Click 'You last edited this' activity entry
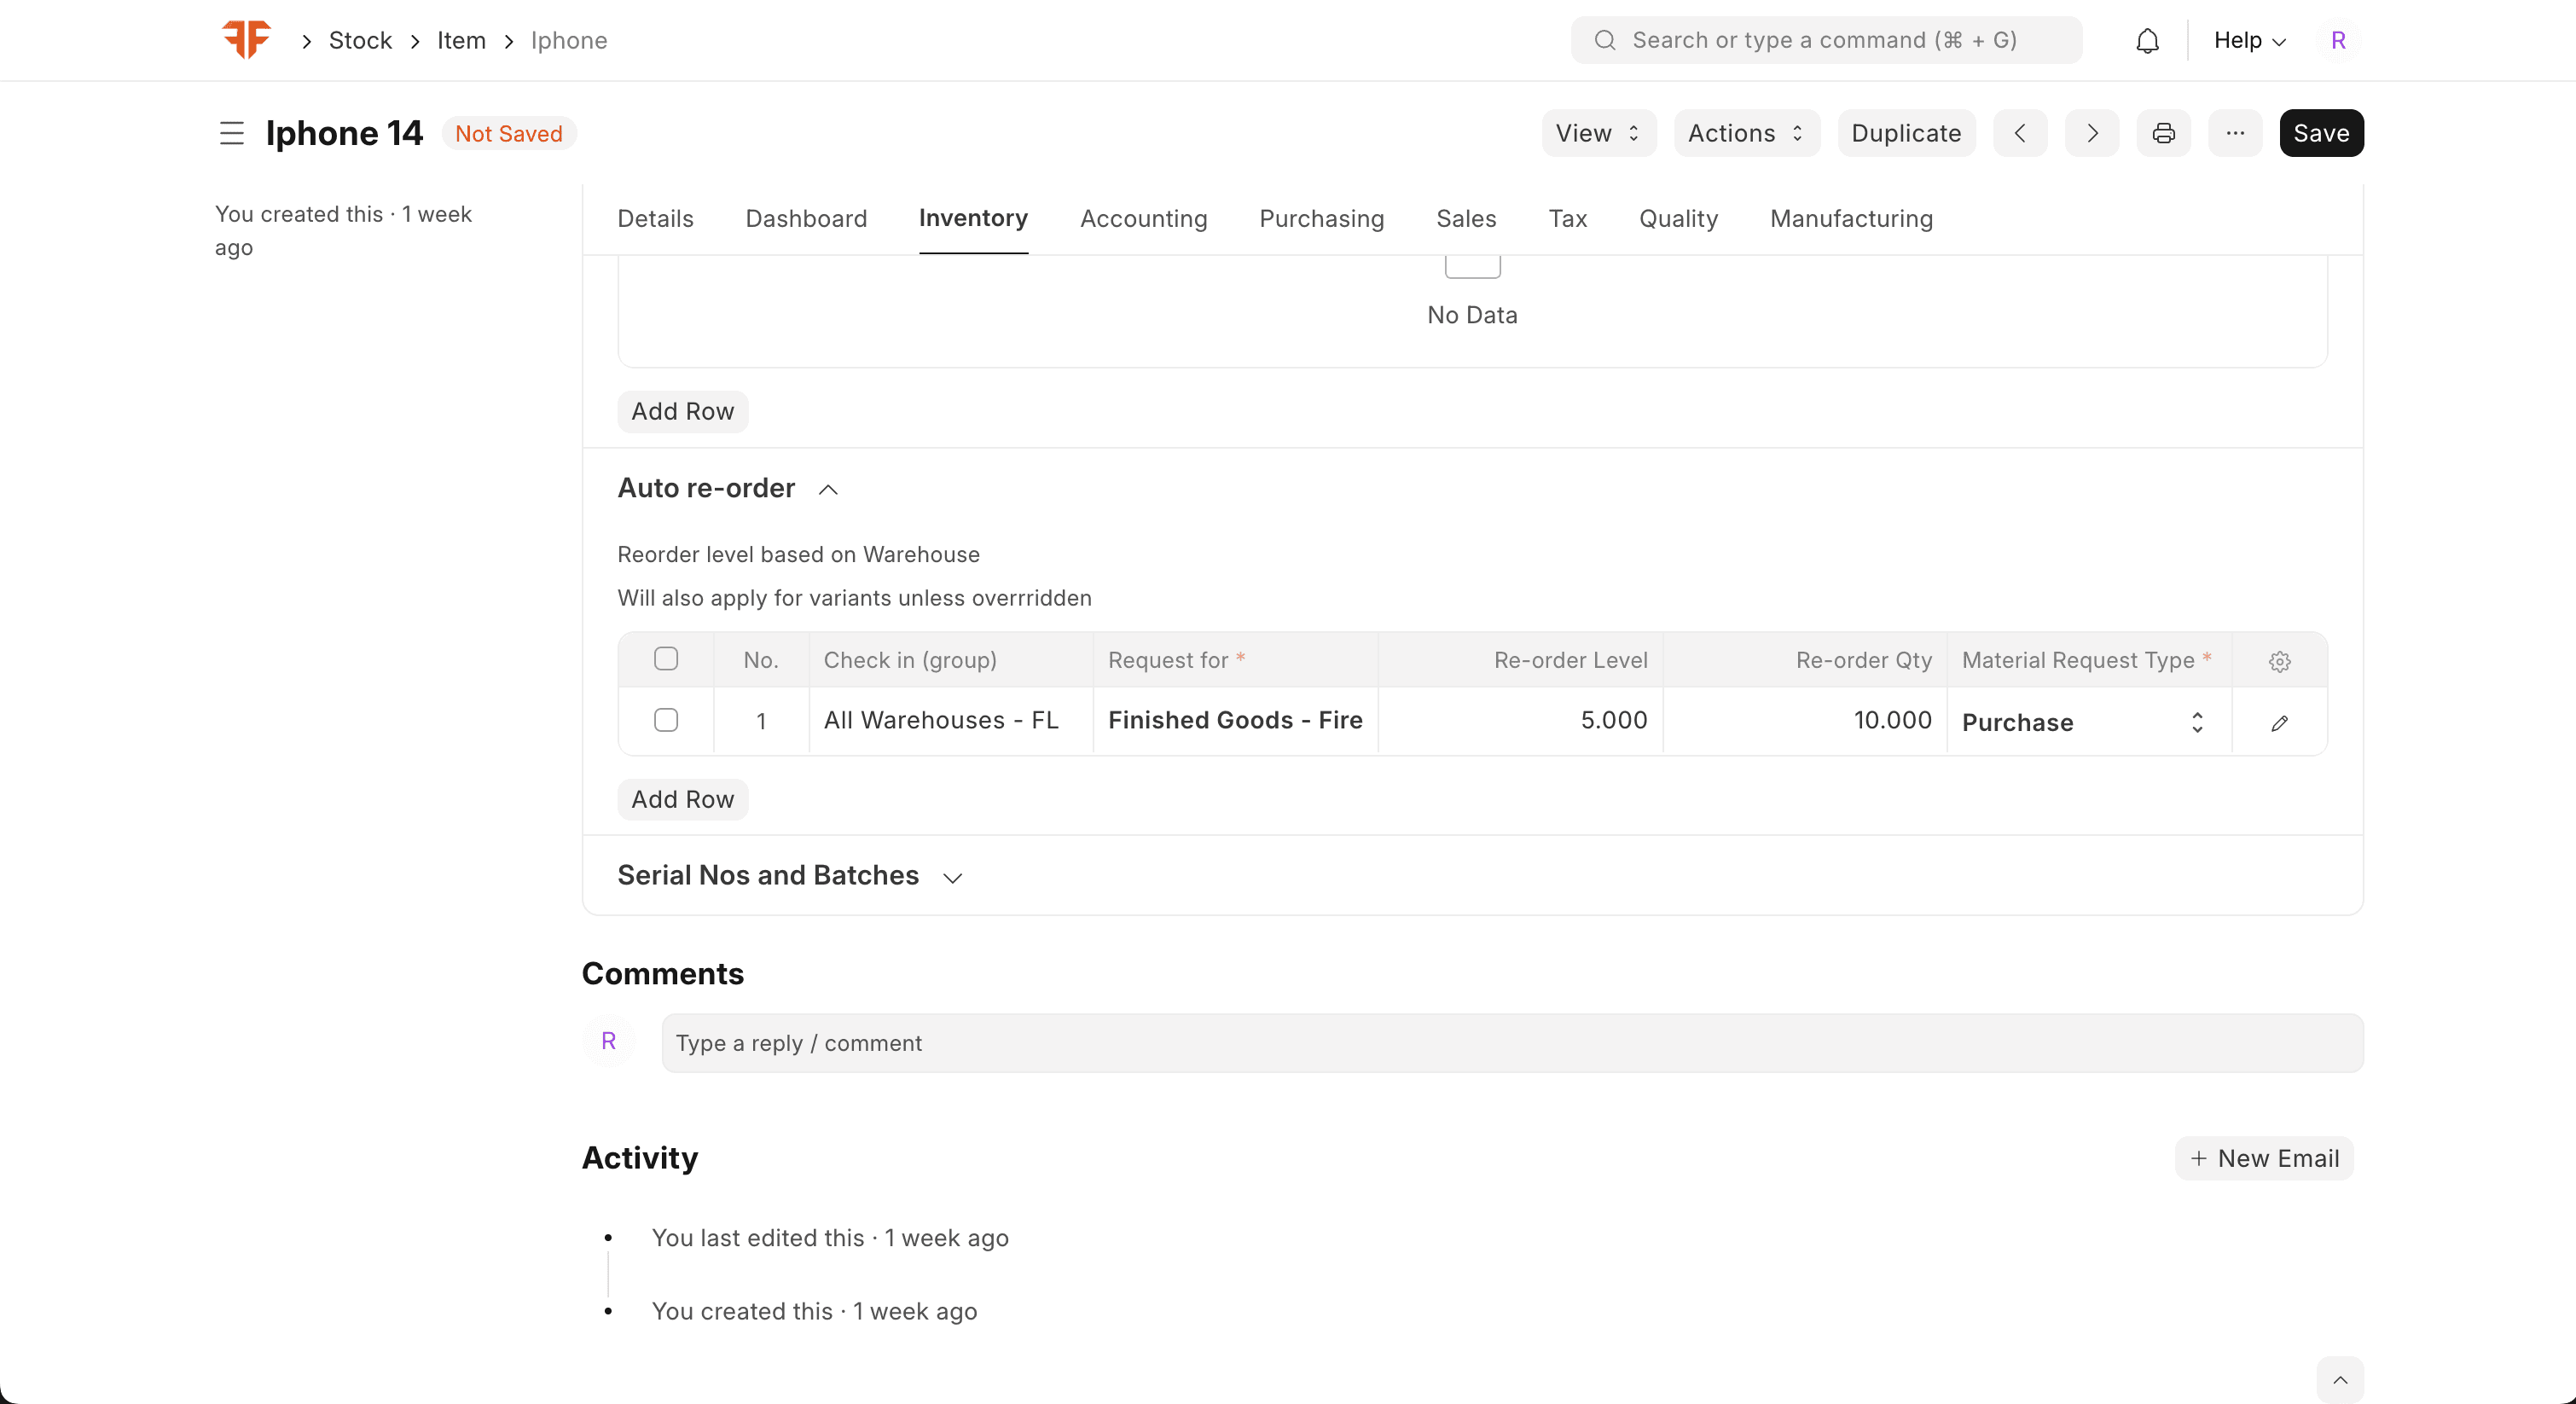The height and width of the screenshot is (1404, 2576). click(830, 1238)
